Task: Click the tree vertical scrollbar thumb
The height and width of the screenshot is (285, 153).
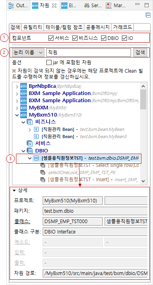Action: (x=143, y=99)
